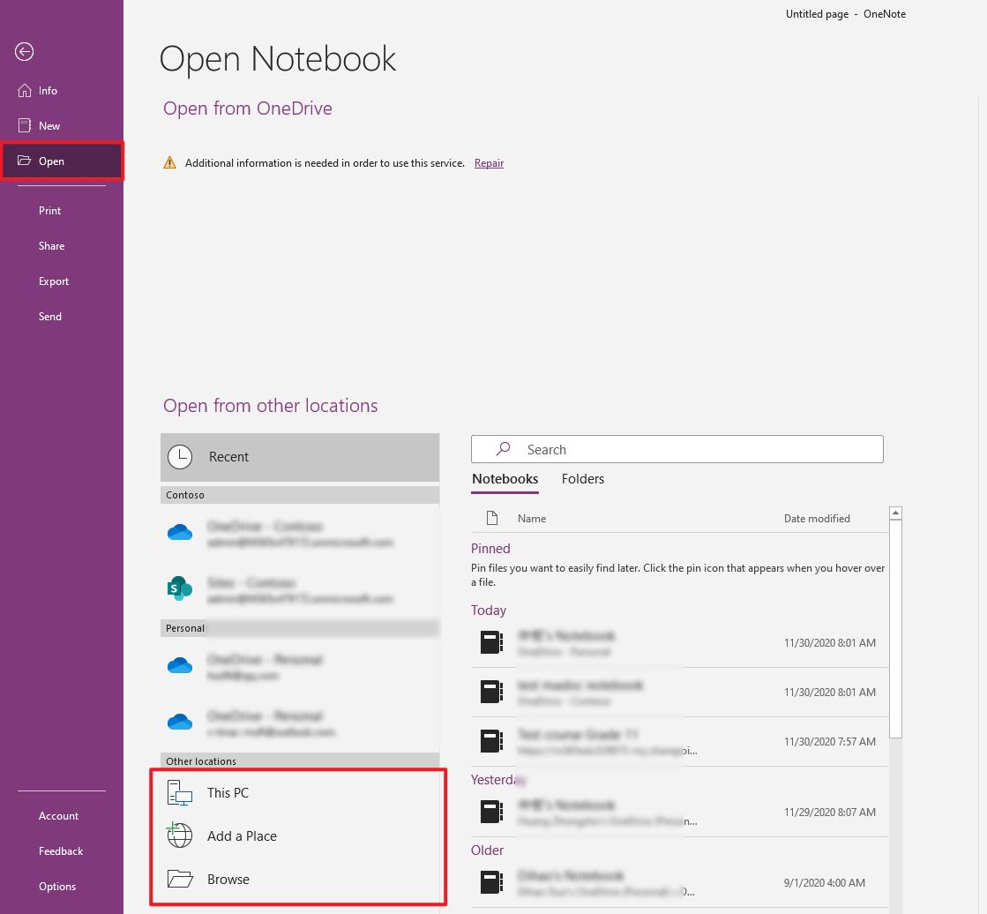This screenshot has height=914, width=987.
Task: Click Feedback in the sidebar
Action: 60,850
